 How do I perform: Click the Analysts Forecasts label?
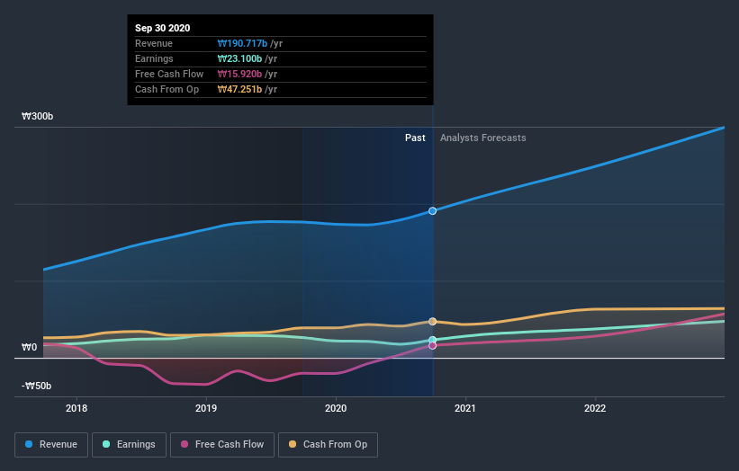click(483, 138)
